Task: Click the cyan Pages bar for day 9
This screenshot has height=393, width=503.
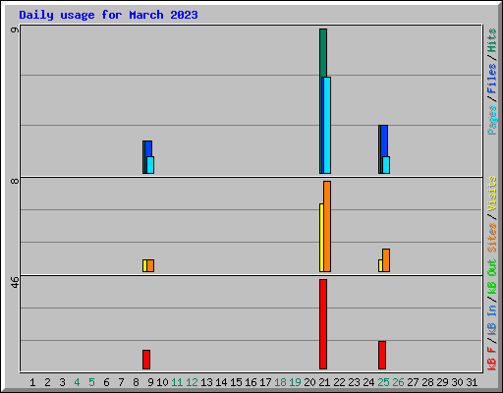Action: [x=150, y=165]
